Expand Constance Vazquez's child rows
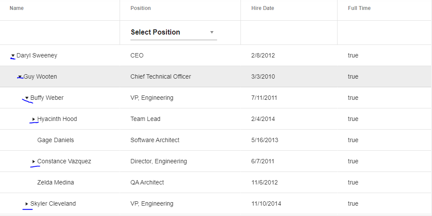Viewport: 432px width, 216px height. 34,162
